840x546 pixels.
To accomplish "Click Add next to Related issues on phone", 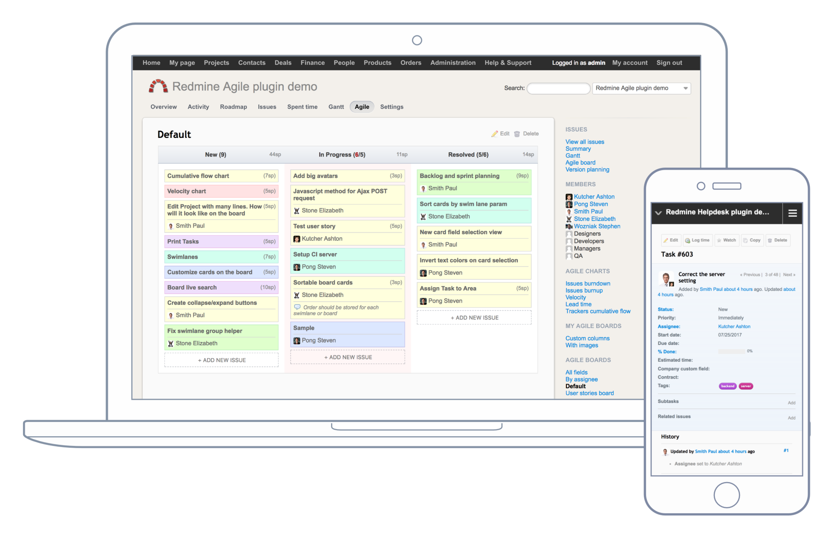I will (x=791, y=418).
